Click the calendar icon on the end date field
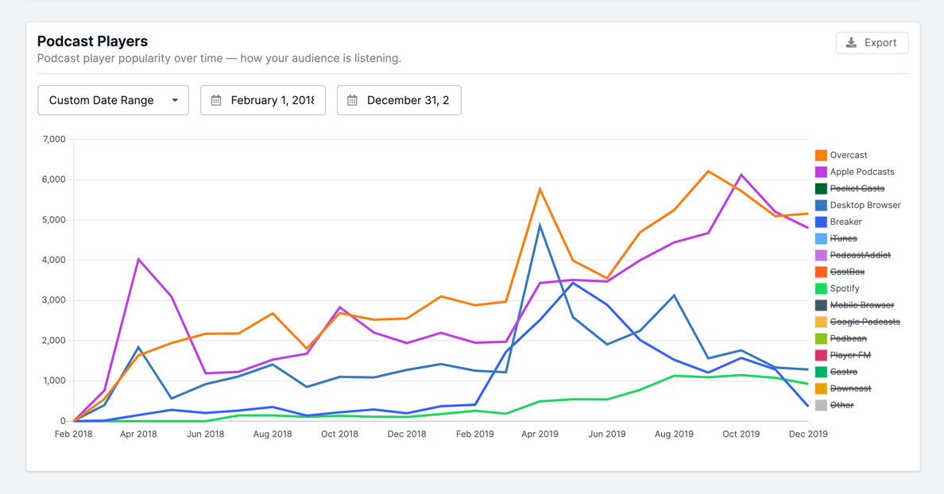944x494 pixels. point(352,100)
